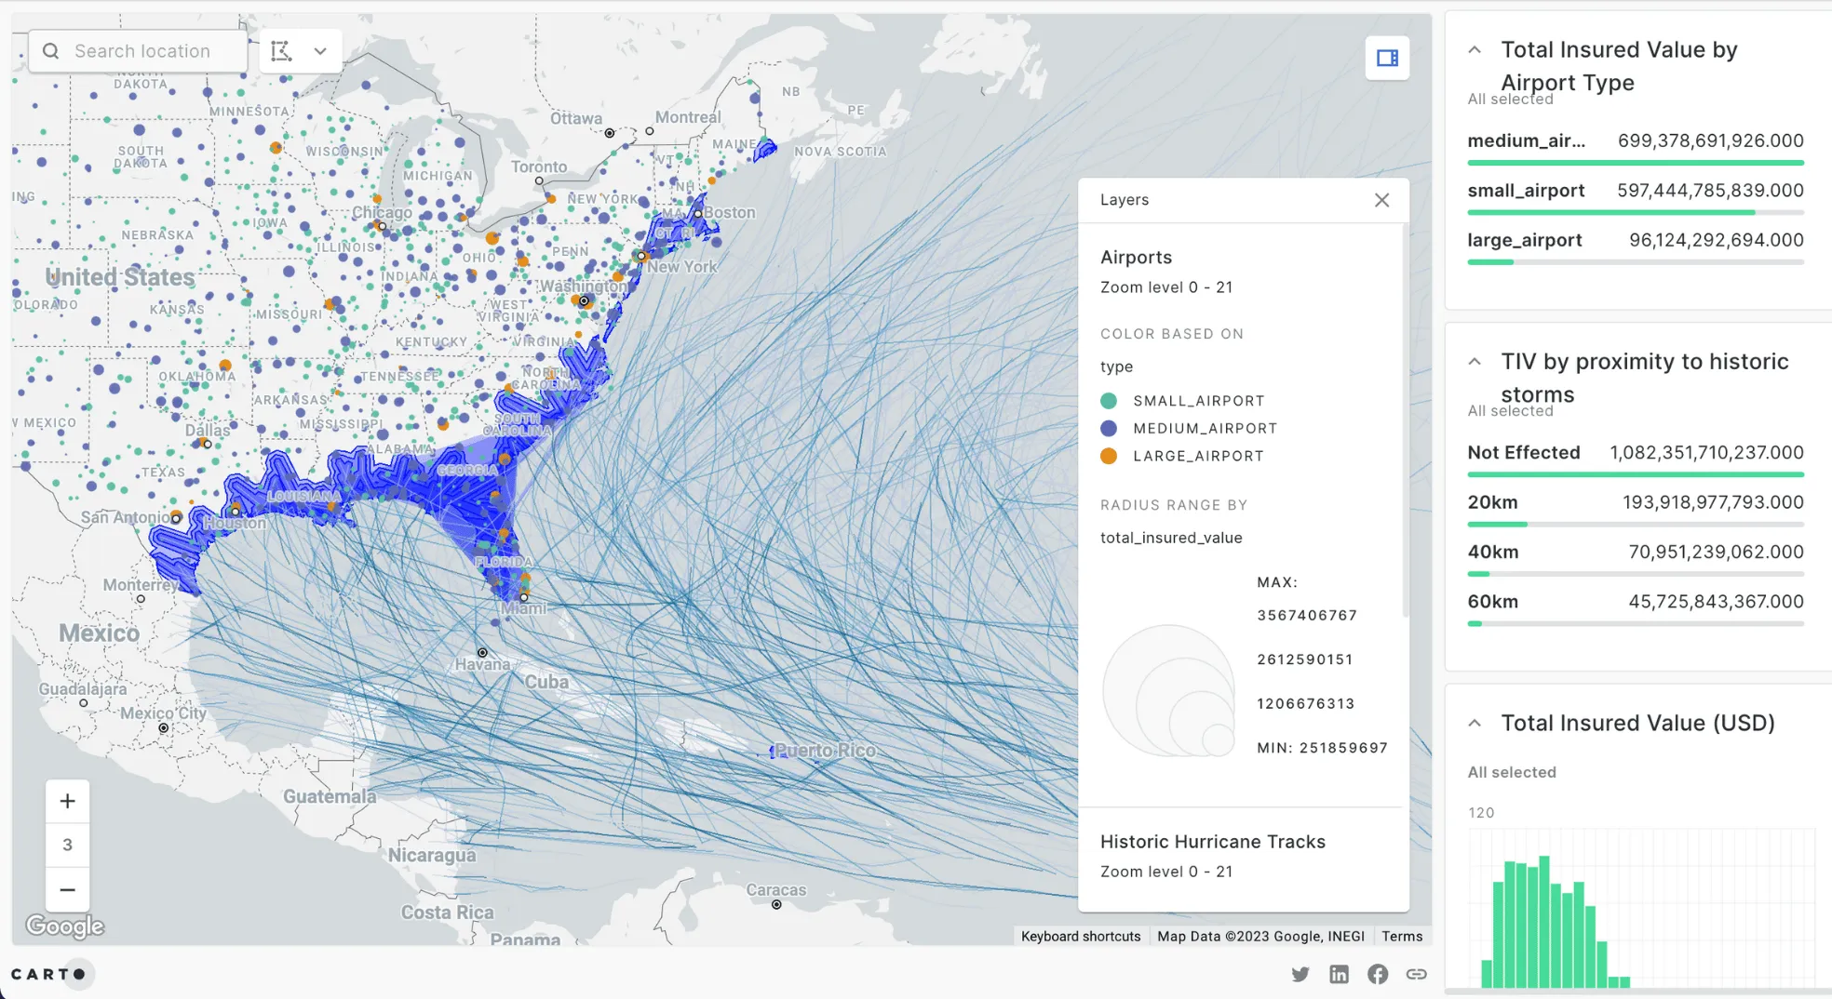Screen dimensions: 1832x999
Task: Share map via LinkedIn icon
Action: pyautogui.click(x=1339, y=974)
